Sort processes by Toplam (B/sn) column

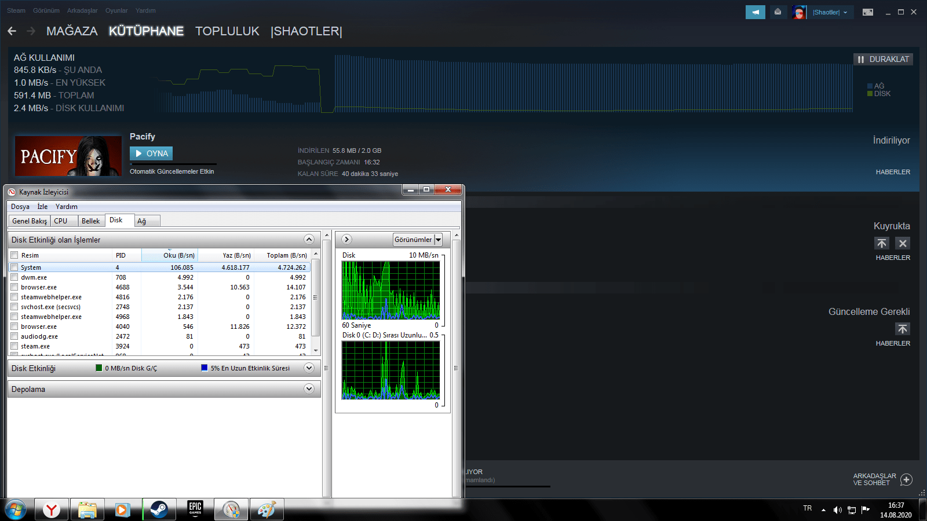coord(282,255)
